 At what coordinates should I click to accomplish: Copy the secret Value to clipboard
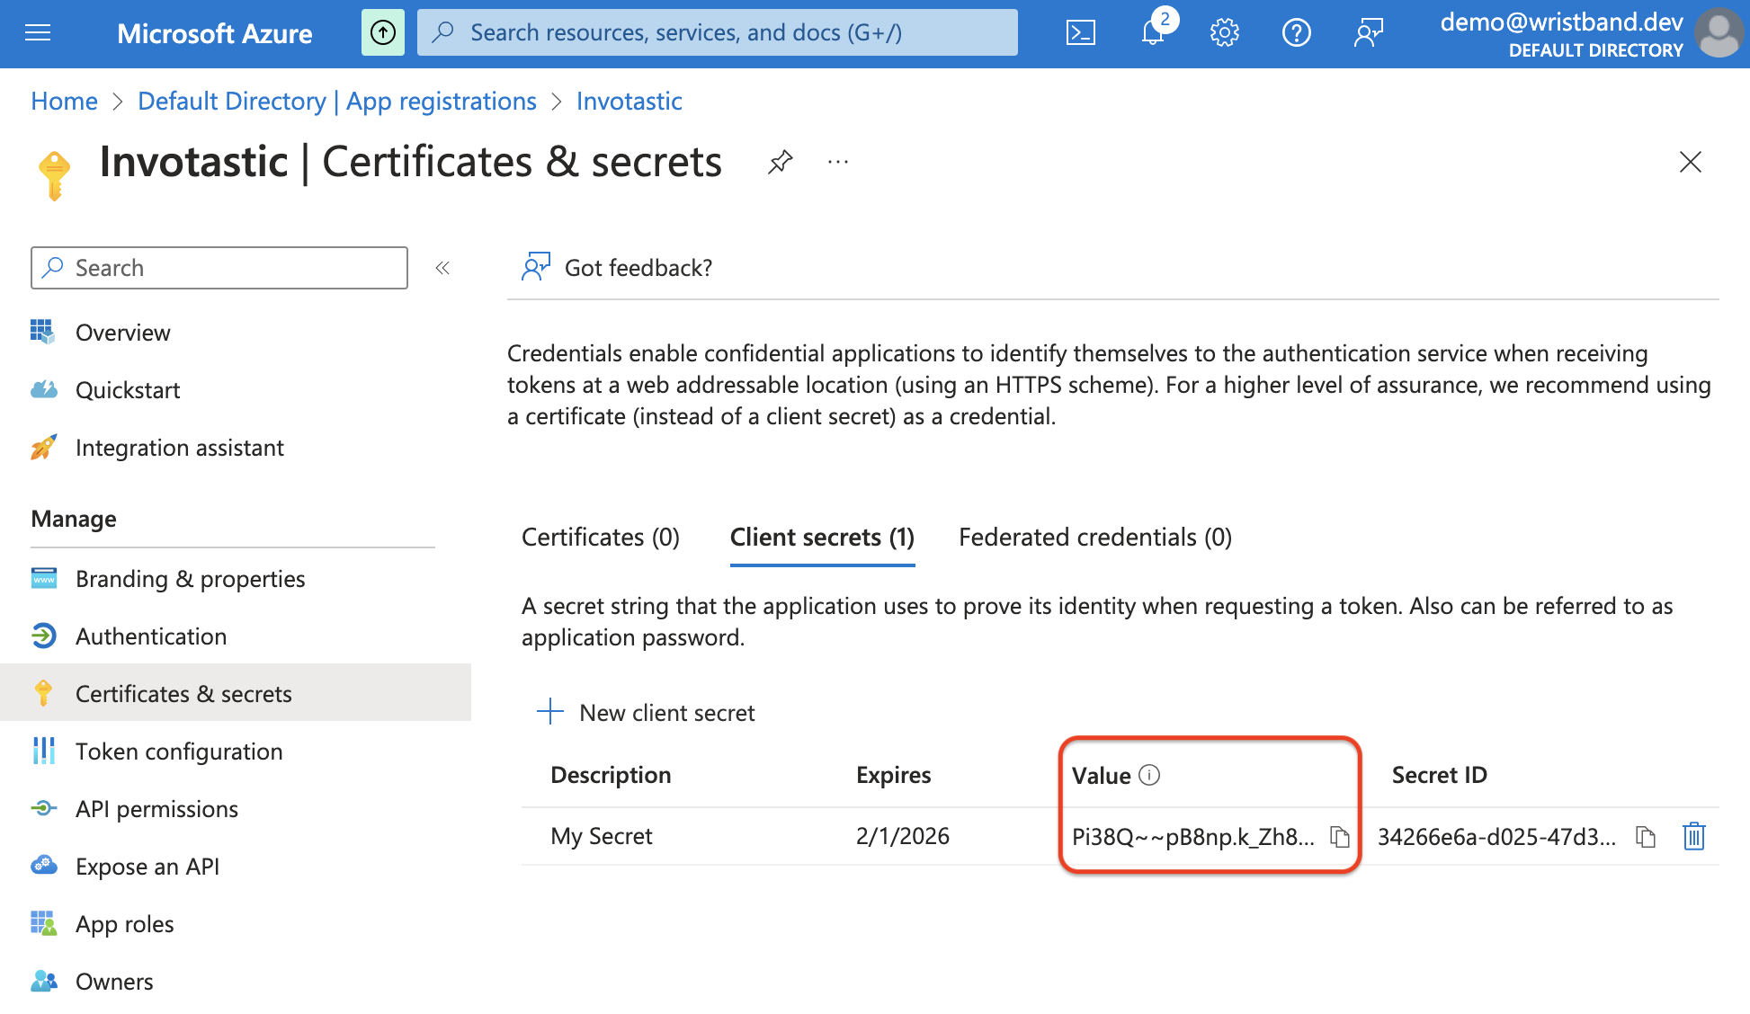pyautogui.click(x=1340, y=837)
